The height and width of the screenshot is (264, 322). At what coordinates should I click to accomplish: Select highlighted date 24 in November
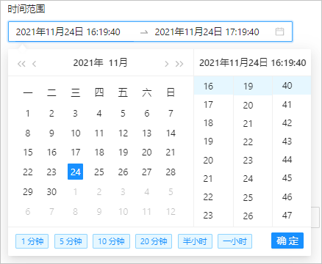[x=75, y=172]
